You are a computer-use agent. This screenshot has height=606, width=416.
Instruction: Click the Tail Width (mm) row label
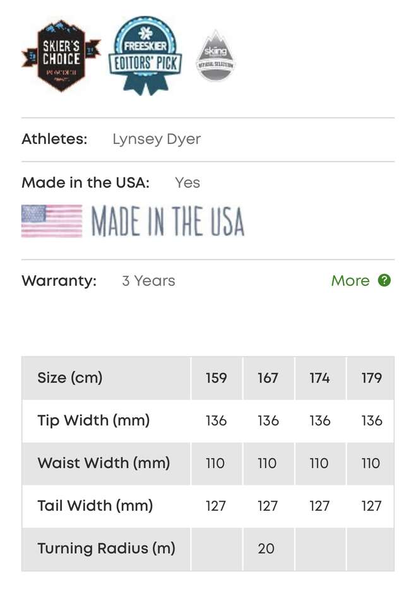click(95, 506)
